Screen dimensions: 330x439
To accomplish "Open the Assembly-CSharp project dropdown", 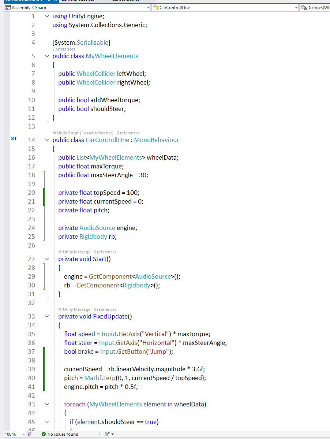I will point(148,8).
